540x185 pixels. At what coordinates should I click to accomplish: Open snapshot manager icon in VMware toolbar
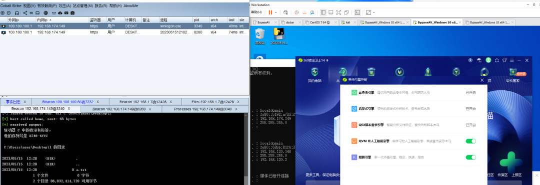coord(312,12)
